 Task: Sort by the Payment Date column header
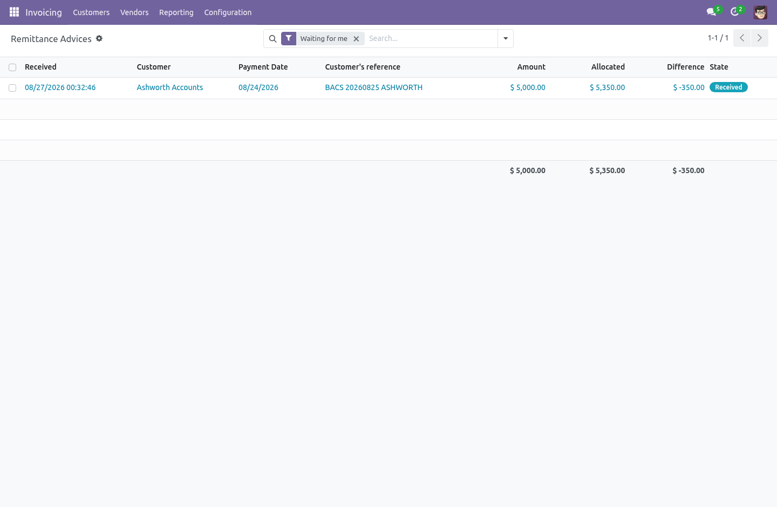click(x=263, y=67)
